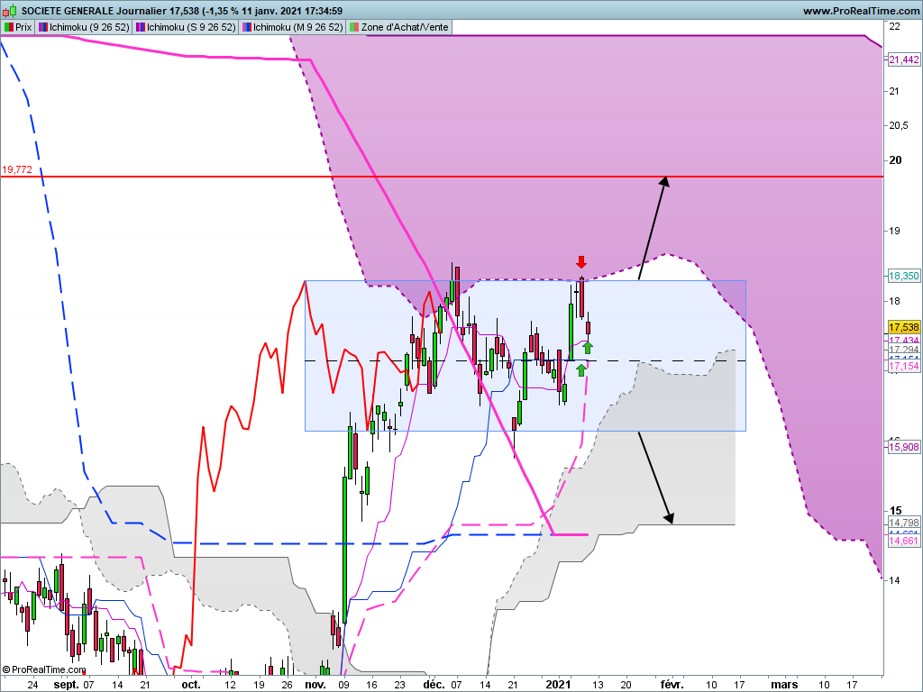Click the 'sept.' month label on time axis

(x=66, y=685)
